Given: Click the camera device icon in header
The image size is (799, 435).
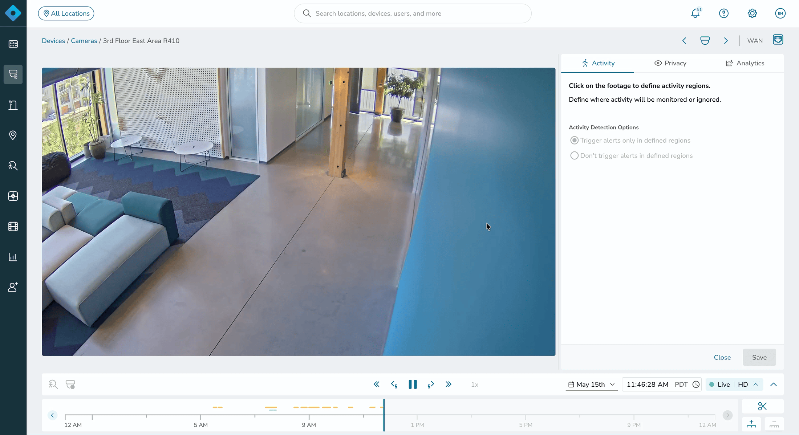Looking at the screenshot, I should (x=705, y=40).
